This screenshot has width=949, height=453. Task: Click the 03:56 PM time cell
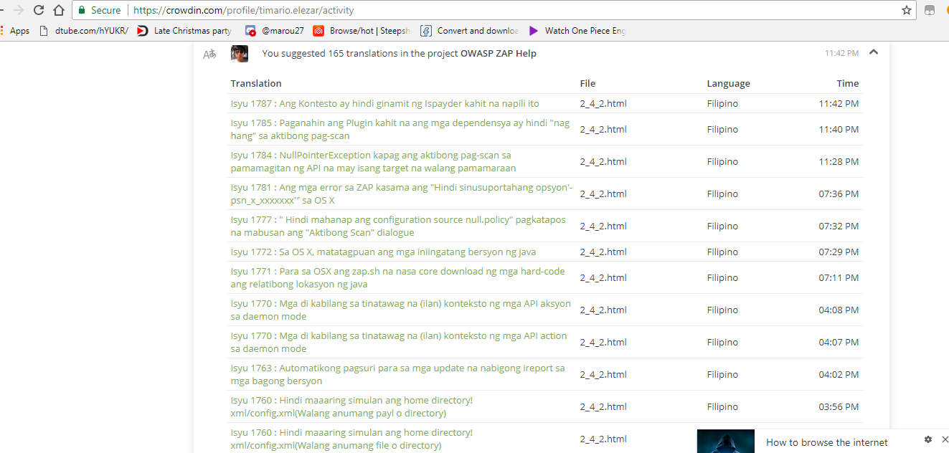coord(839,406)
